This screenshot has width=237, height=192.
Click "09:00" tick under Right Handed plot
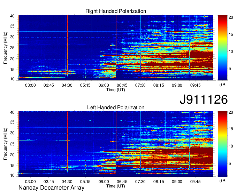point(177,85)
